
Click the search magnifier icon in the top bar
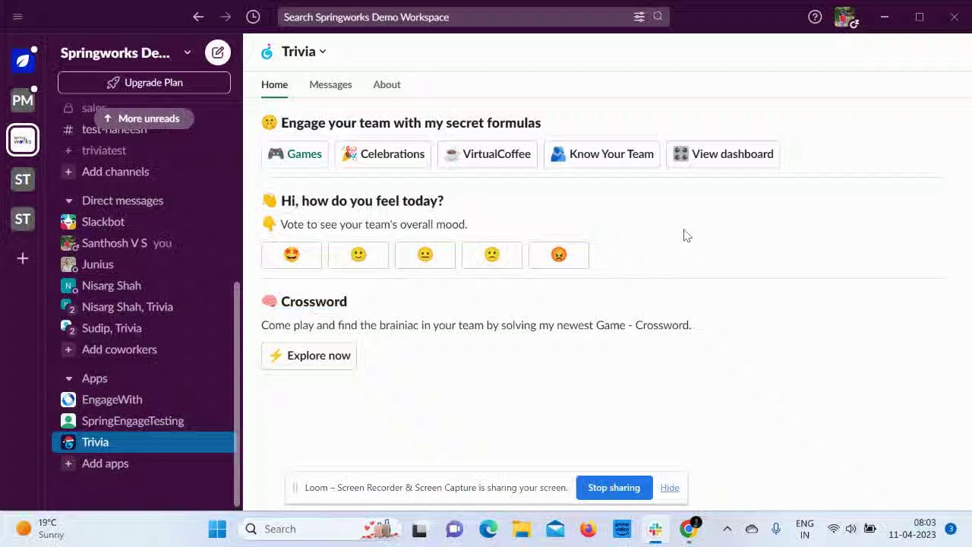coord(658,17)
